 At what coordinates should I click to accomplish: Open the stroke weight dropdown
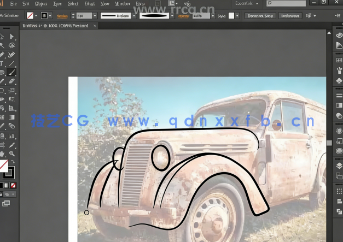95,16
